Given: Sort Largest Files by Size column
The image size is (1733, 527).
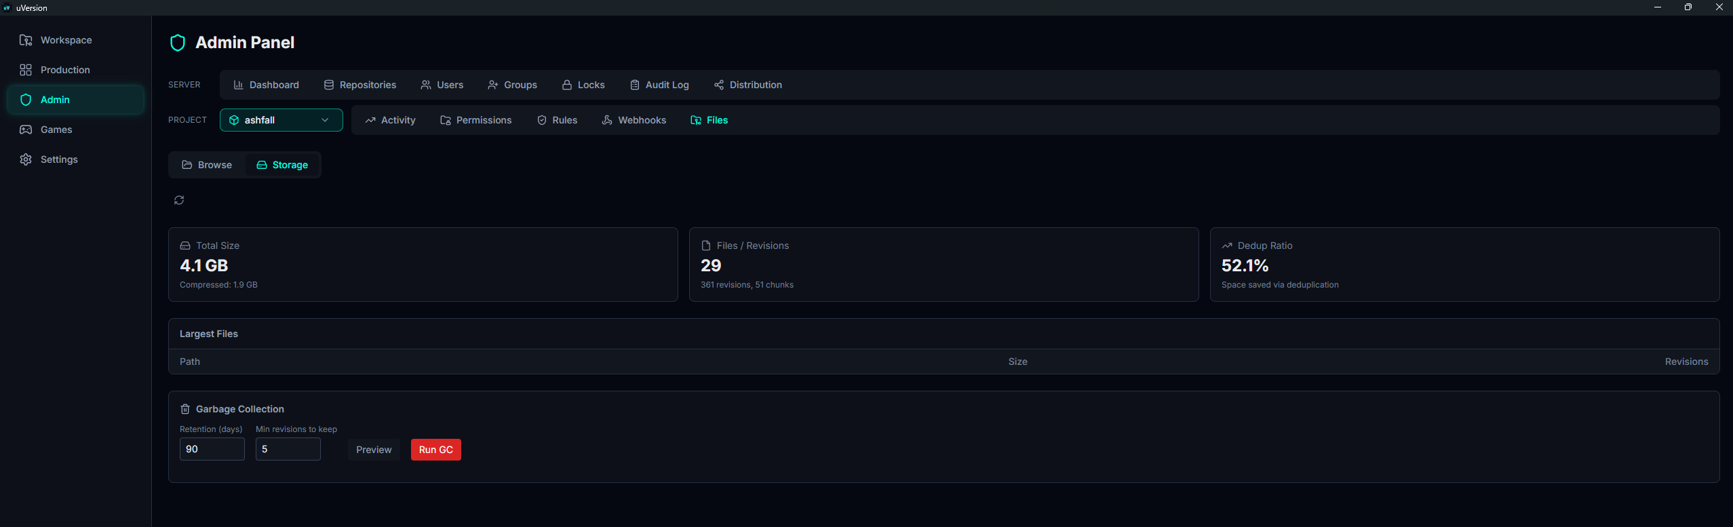Looking at the screenshot, I should (x=1017, y=362).
